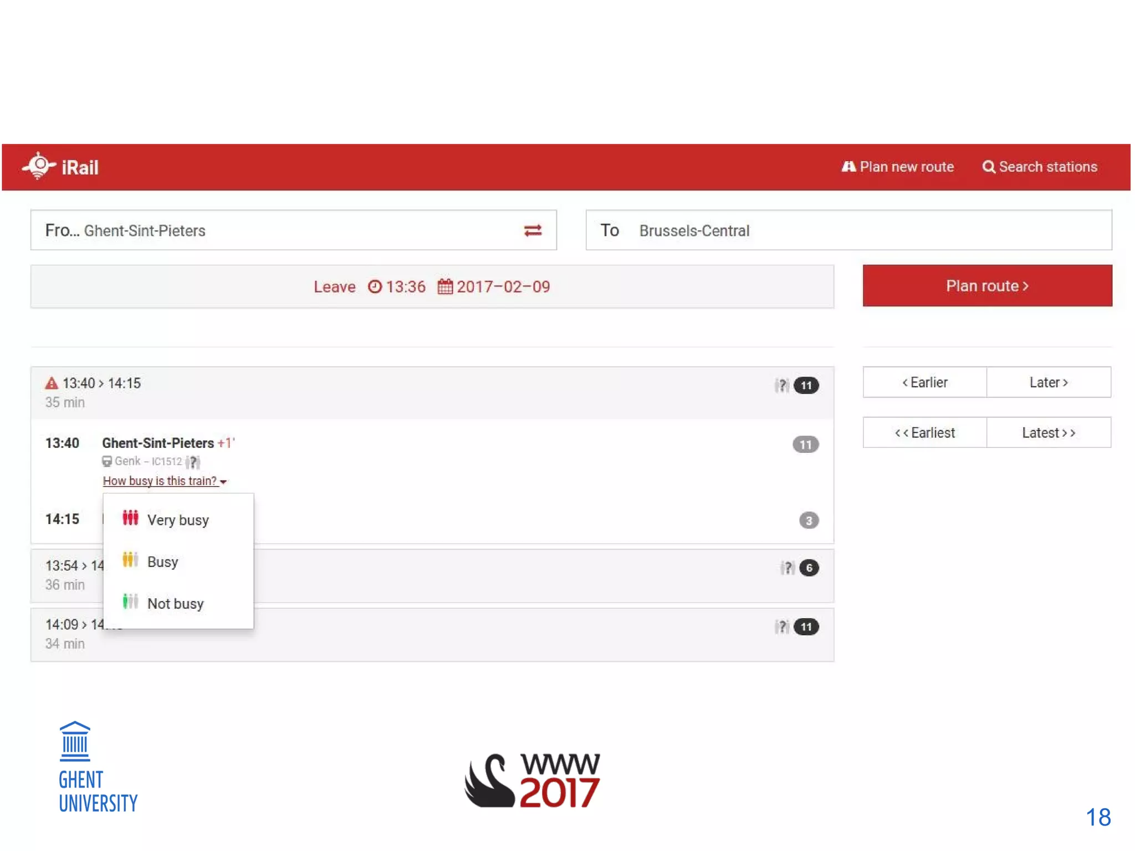Open Plan new route in header

[898, 167]
